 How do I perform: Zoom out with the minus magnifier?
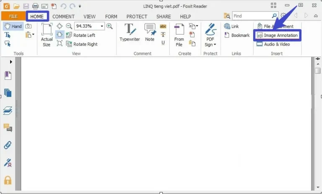click(x=69, y=26)
